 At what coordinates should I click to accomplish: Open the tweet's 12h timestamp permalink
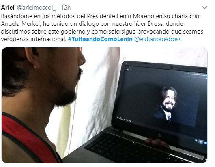point(66,8)
